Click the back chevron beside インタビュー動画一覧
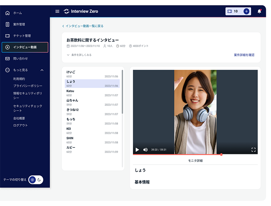The height and width of the screenshot is (206, 271). point(63,26)
